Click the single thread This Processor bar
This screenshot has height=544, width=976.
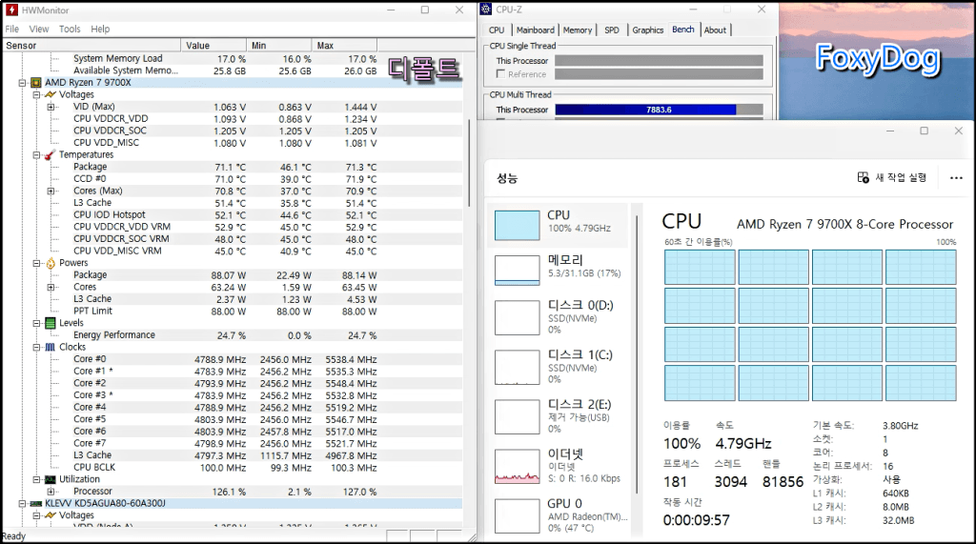[659, 60]
